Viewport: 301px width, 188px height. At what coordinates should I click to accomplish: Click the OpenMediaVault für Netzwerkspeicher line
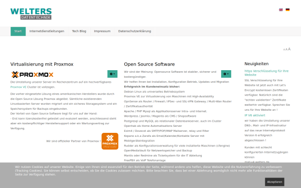158,150
